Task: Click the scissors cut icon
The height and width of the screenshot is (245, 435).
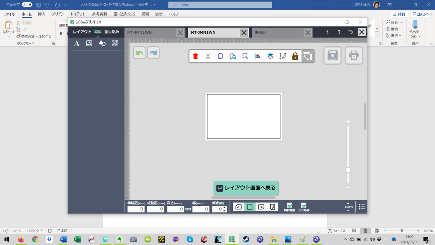Action: [208, 56]
